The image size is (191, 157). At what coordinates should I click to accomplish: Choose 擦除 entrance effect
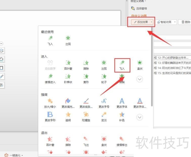tap(86, 65)
